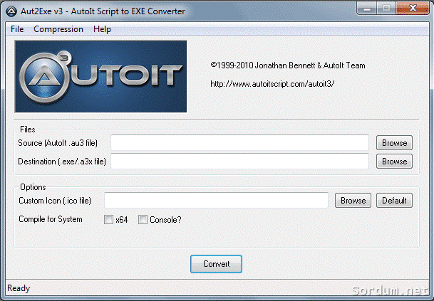
Task: Click the Destination (.exe/.a3x file) label
Action: pos(62,162)
